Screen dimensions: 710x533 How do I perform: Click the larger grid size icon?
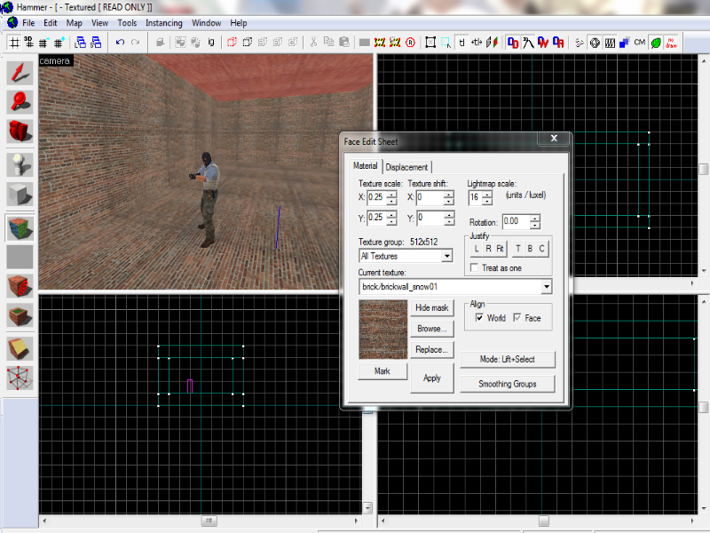click(x=59, y=43)
